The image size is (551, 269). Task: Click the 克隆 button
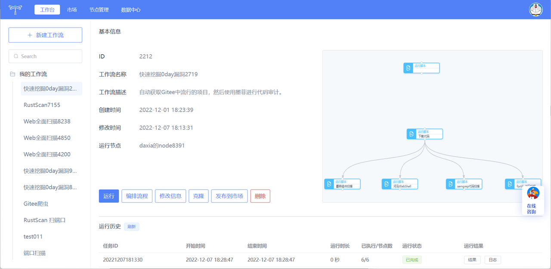pos(198,196)
